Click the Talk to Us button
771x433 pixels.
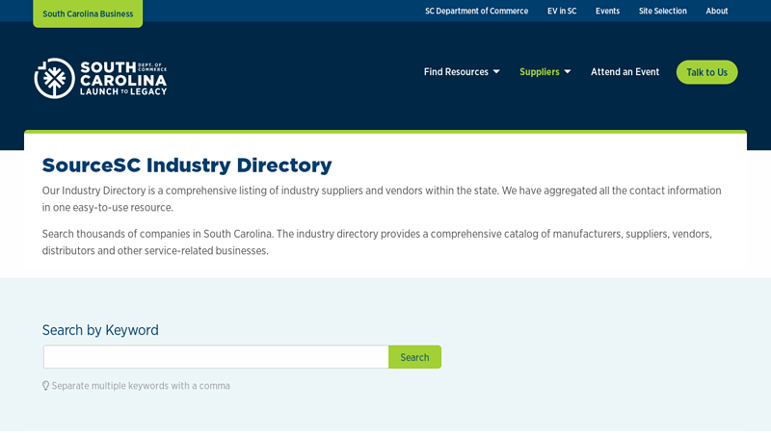[707, 72]
